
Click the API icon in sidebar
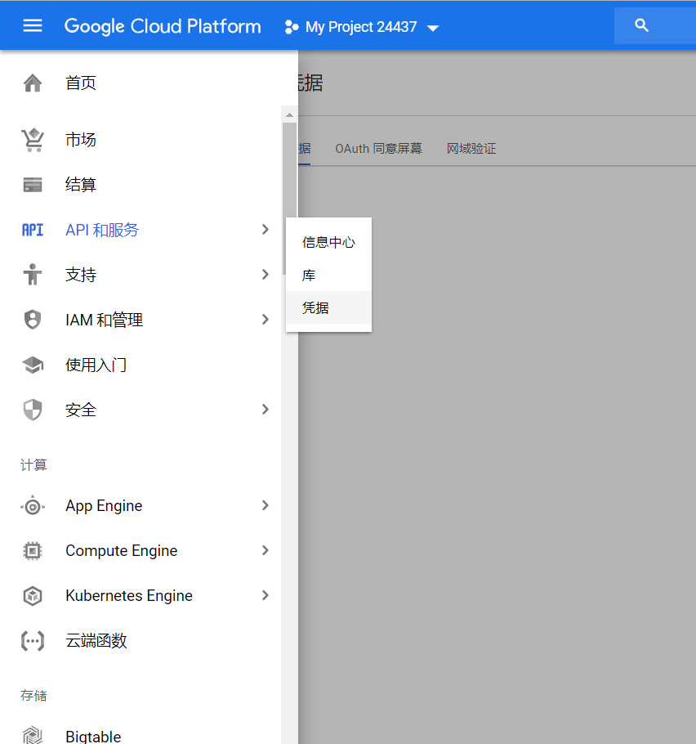pyautogui.click(x=33, y=230)
